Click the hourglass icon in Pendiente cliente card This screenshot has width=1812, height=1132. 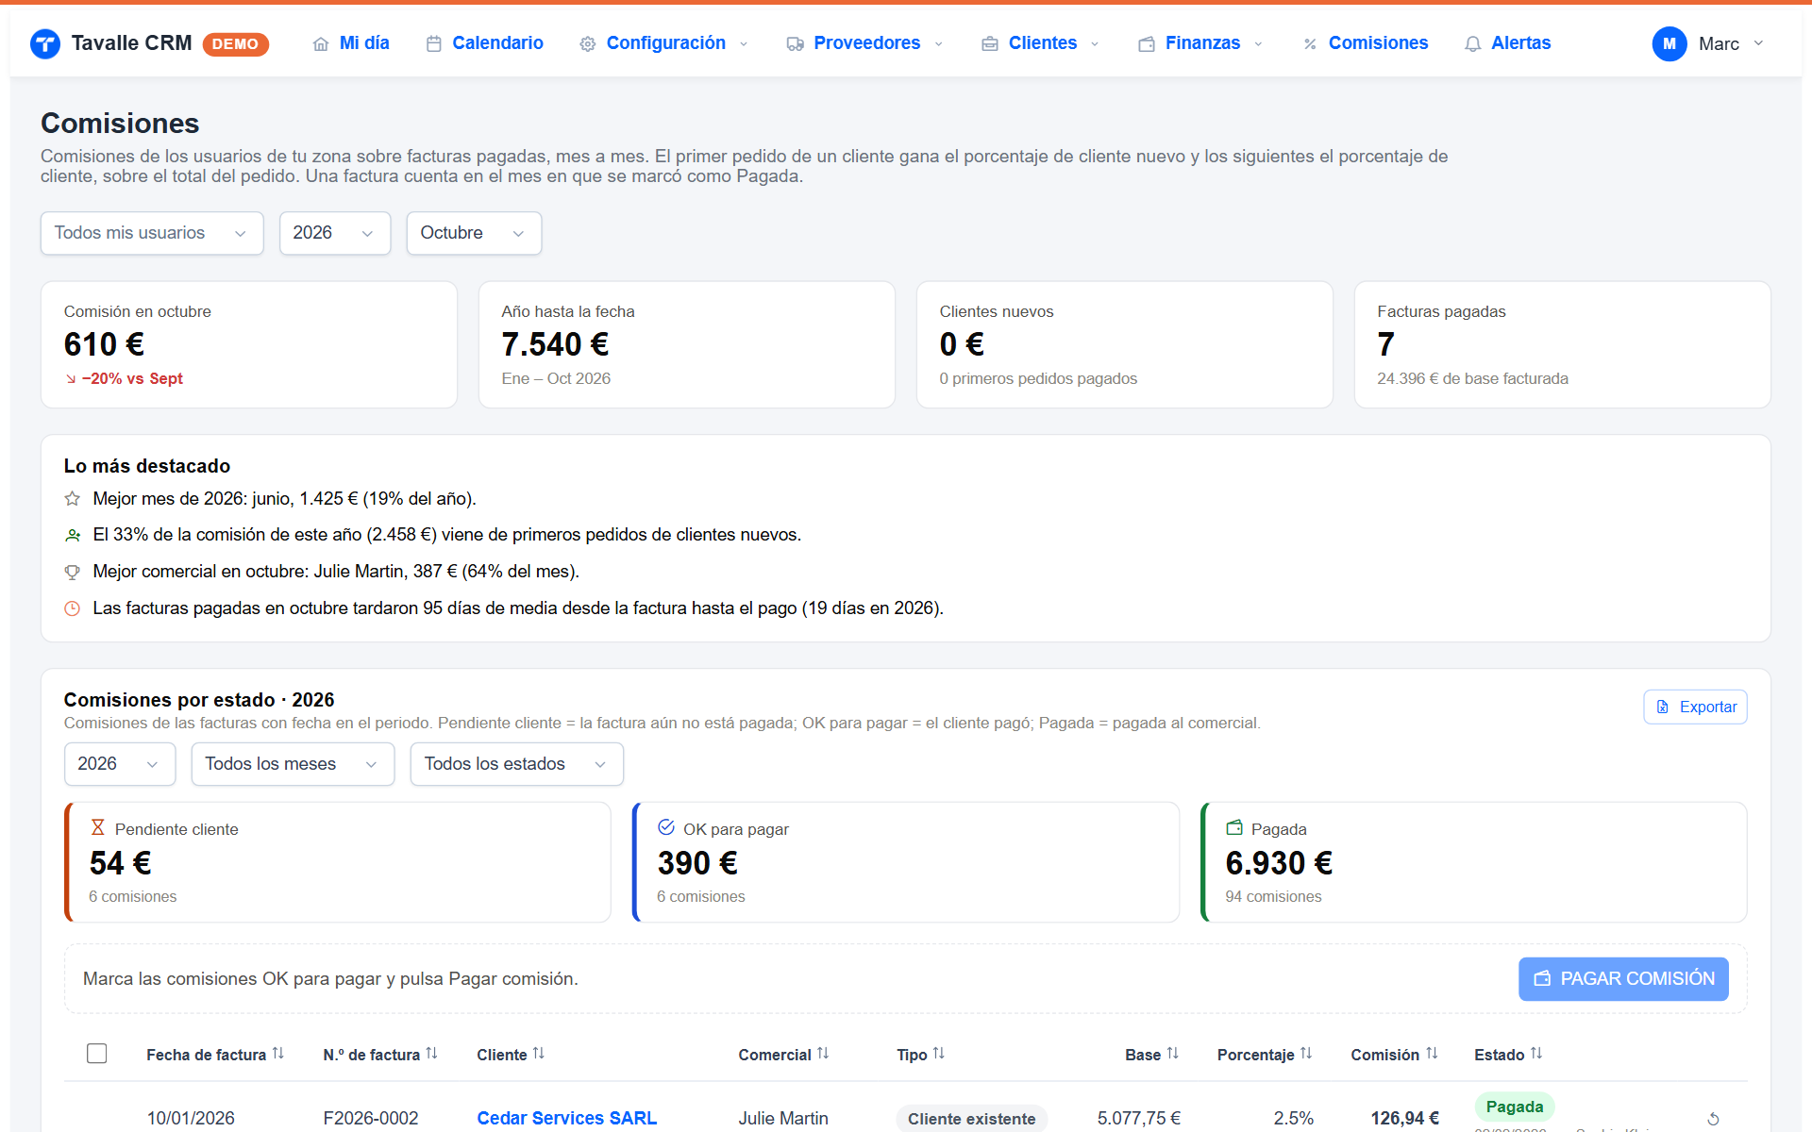click(x=97, y=827)
